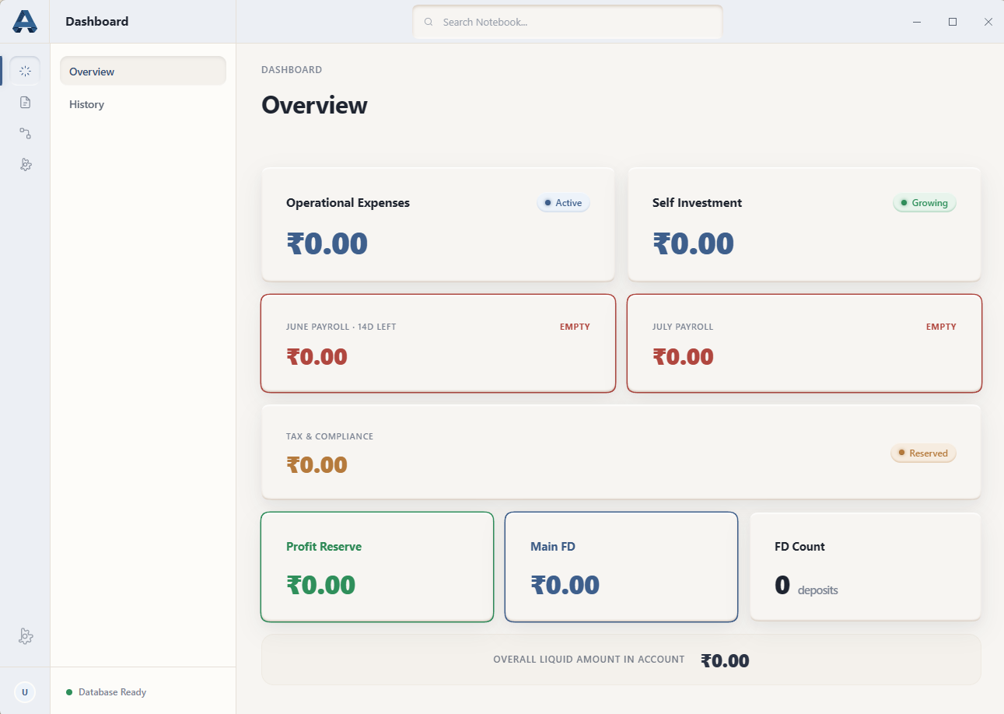1004x714 pixels.
Task: Open settings gear above the user avatar
Action: 25,636
